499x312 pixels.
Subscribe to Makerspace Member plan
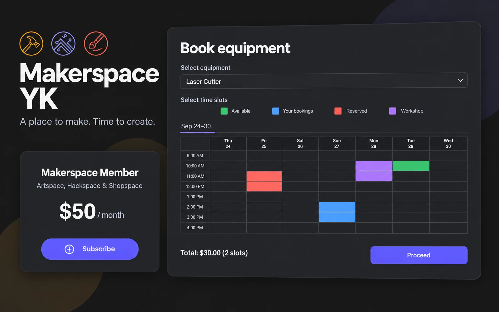coord(90,249)
